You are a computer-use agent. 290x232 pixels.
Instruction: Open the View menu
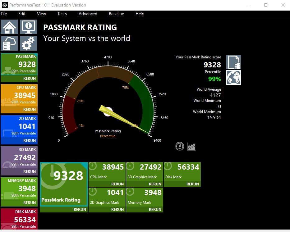[x=41, y=14]
